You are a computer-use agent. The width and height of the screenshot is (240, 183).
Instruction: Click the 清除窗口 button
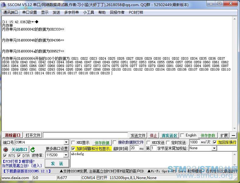point(12,135)
